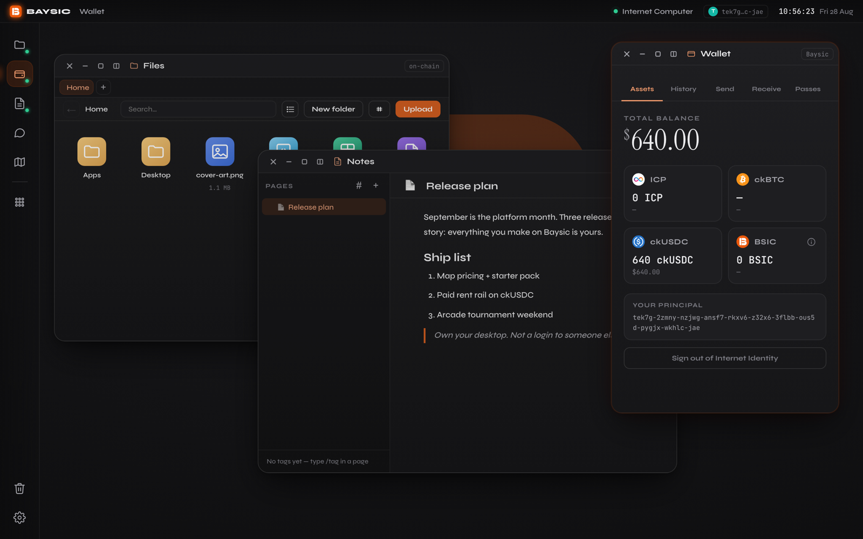The image size is (863, 539).
Task: Select the ICP asset card
Action: tap(673, 194)
